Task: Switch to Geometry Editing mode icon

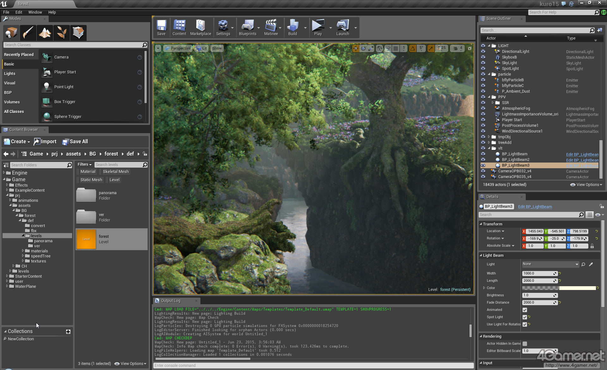Action: click(78, 33)
